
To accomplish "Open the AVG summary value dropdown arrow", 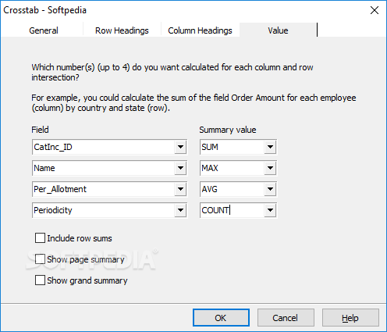I will (x=270, y=189).
